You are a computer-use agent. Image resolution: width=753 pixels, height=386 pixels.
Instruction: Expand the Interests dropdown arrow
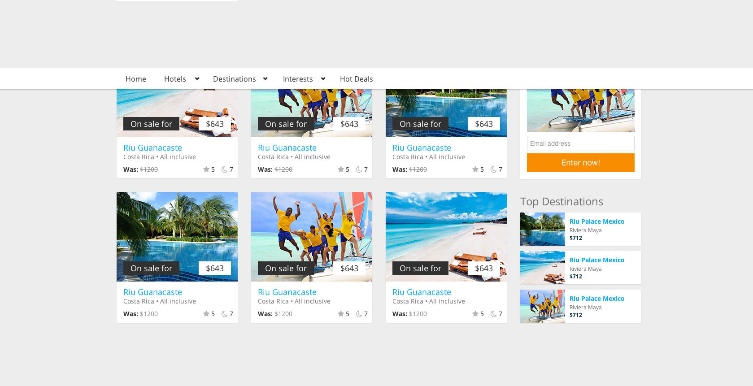[x=323, y=79]
